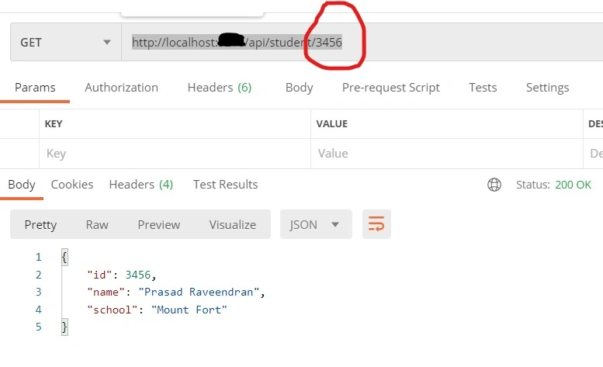Click the "Prasad Raveendran" name value
This screenshot has height=367, width=603.
199,292
